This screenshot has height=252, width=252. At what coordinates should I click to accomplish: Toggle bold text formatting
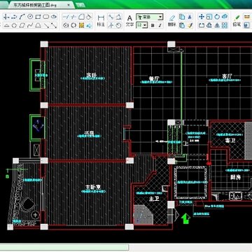pyautogui.click(x=153, y=25)
